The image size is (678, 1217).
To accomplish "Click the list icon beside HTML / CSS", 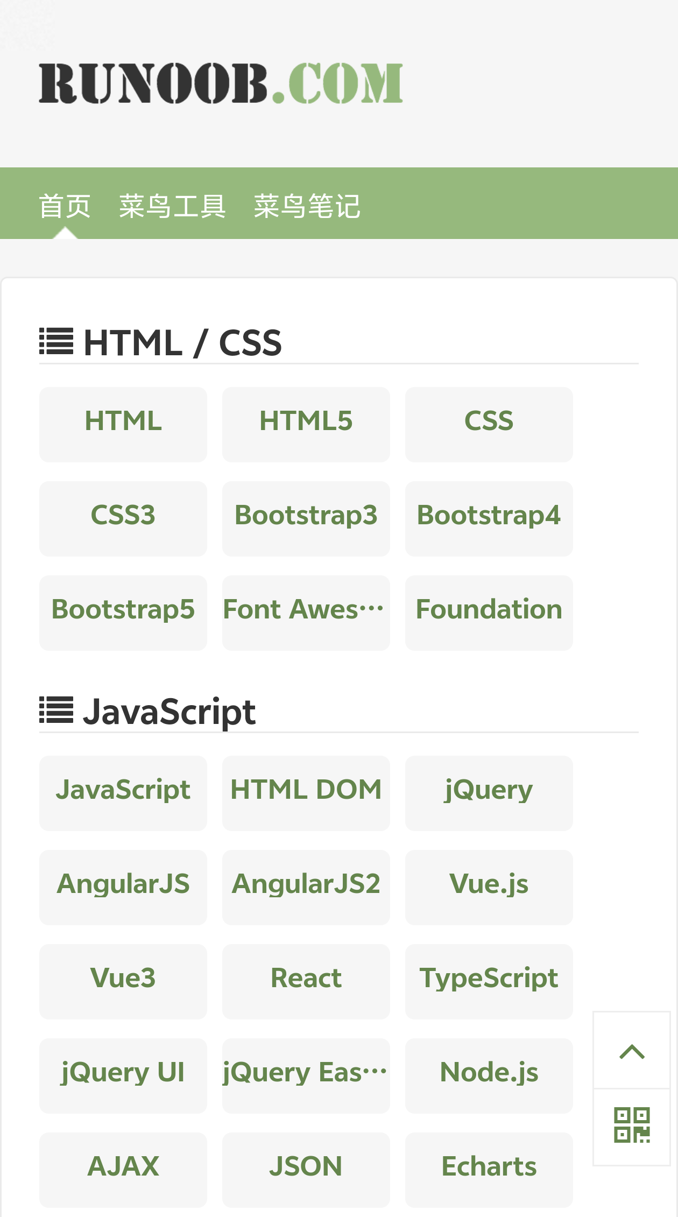I will click(x=56, y=342).
